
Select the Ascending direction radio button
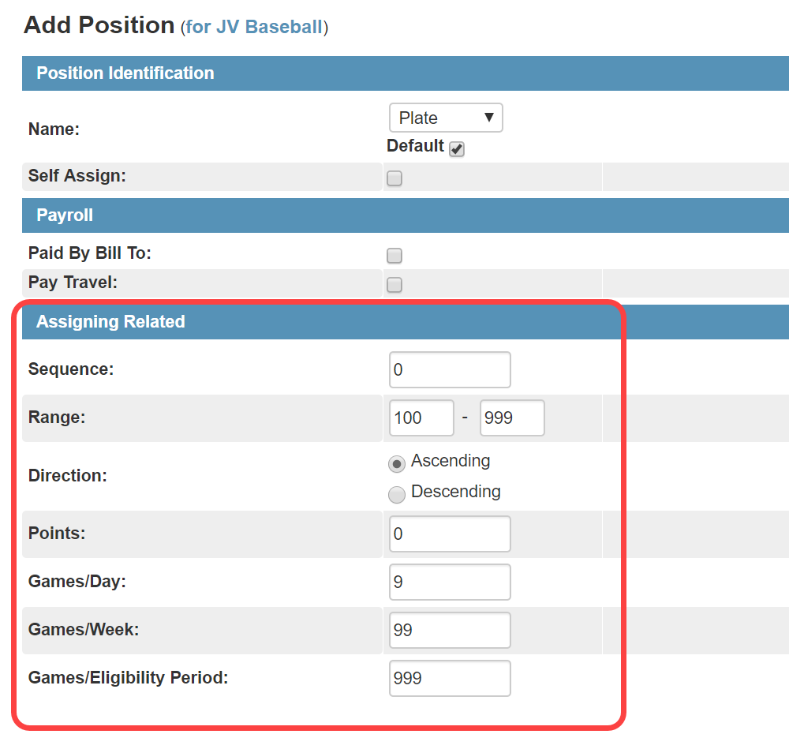pos(397,463)
